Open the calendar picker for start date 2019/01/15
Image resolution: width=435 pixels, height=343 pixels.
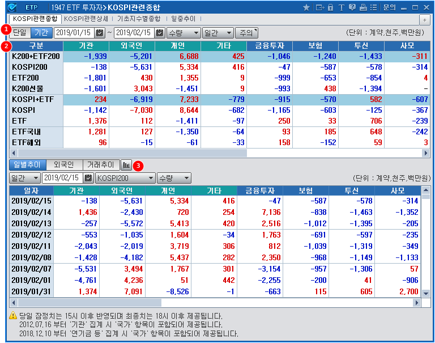(x=100, y=33)
